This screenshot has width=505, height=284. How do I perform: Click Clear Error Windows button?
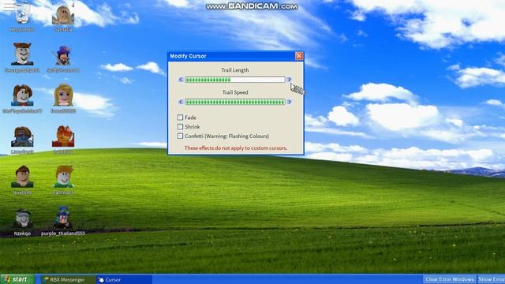pos(450,279)
